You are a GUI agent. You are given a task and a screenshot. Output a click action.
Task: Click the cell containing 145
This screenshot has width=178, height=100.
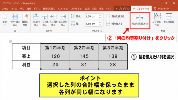84,56
